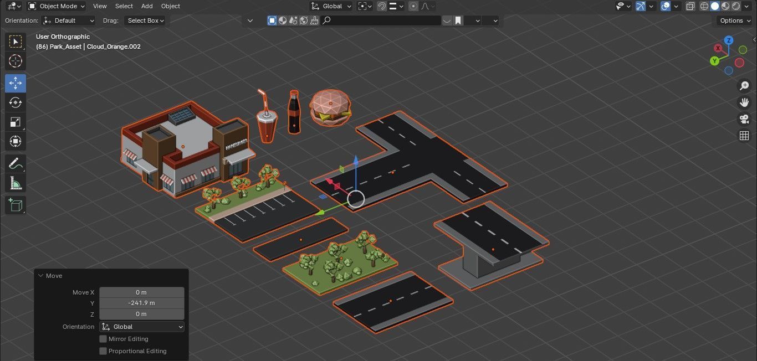This screenshot has height=361, width=757.
Task: Toggle snapping magnet icon
Action: click(x=381, y=6)
